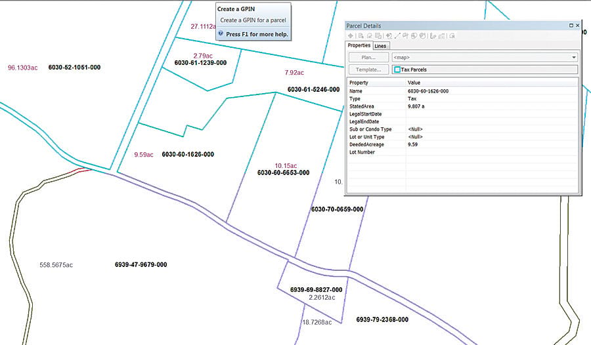Click the last arrow icon in Parcel Details toolbar
The width and height of the screenshot is (591, 345).
tap(452, 36)
